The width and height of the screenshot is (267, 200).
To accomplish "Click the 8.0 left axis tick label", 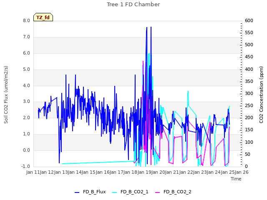I will tap(26, 20).
